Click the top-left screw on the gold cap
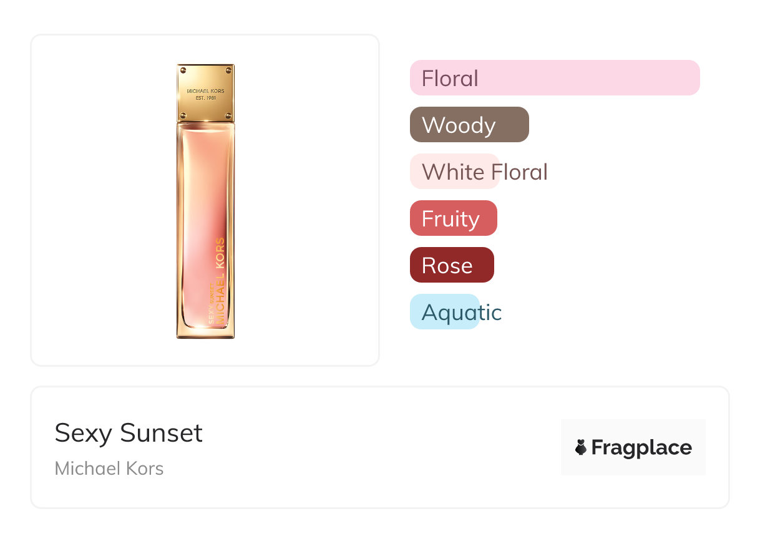The width and height of the screenshot is (760, 539). pos(182,69)
